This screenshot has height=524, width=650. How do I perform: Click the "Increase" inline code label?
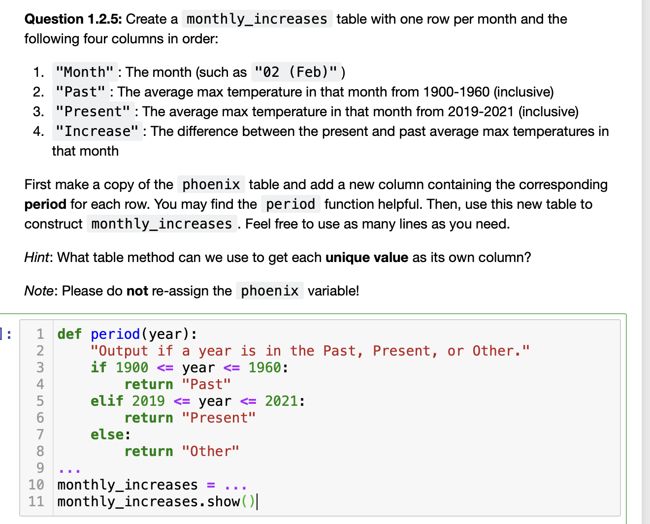97,131
